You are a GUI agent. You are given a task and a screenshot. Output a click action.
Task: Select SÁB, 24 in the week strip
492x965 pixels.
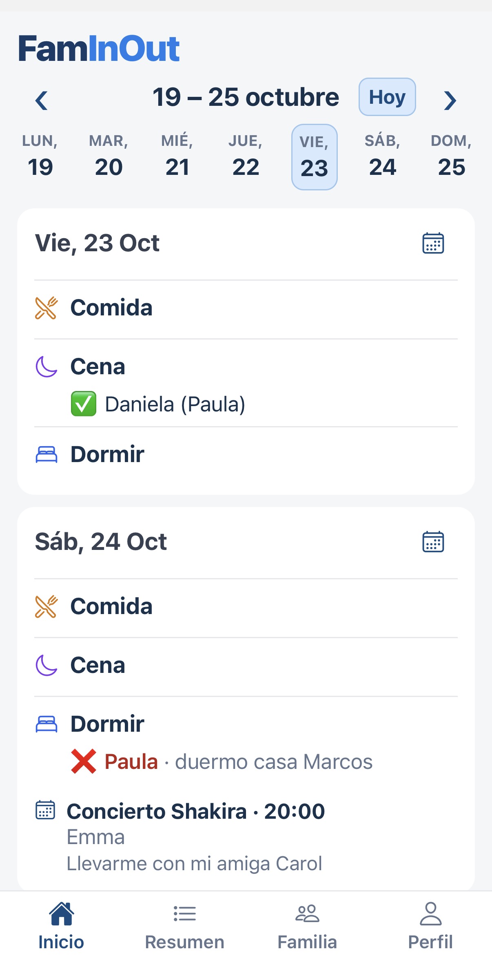coord(383,156)
